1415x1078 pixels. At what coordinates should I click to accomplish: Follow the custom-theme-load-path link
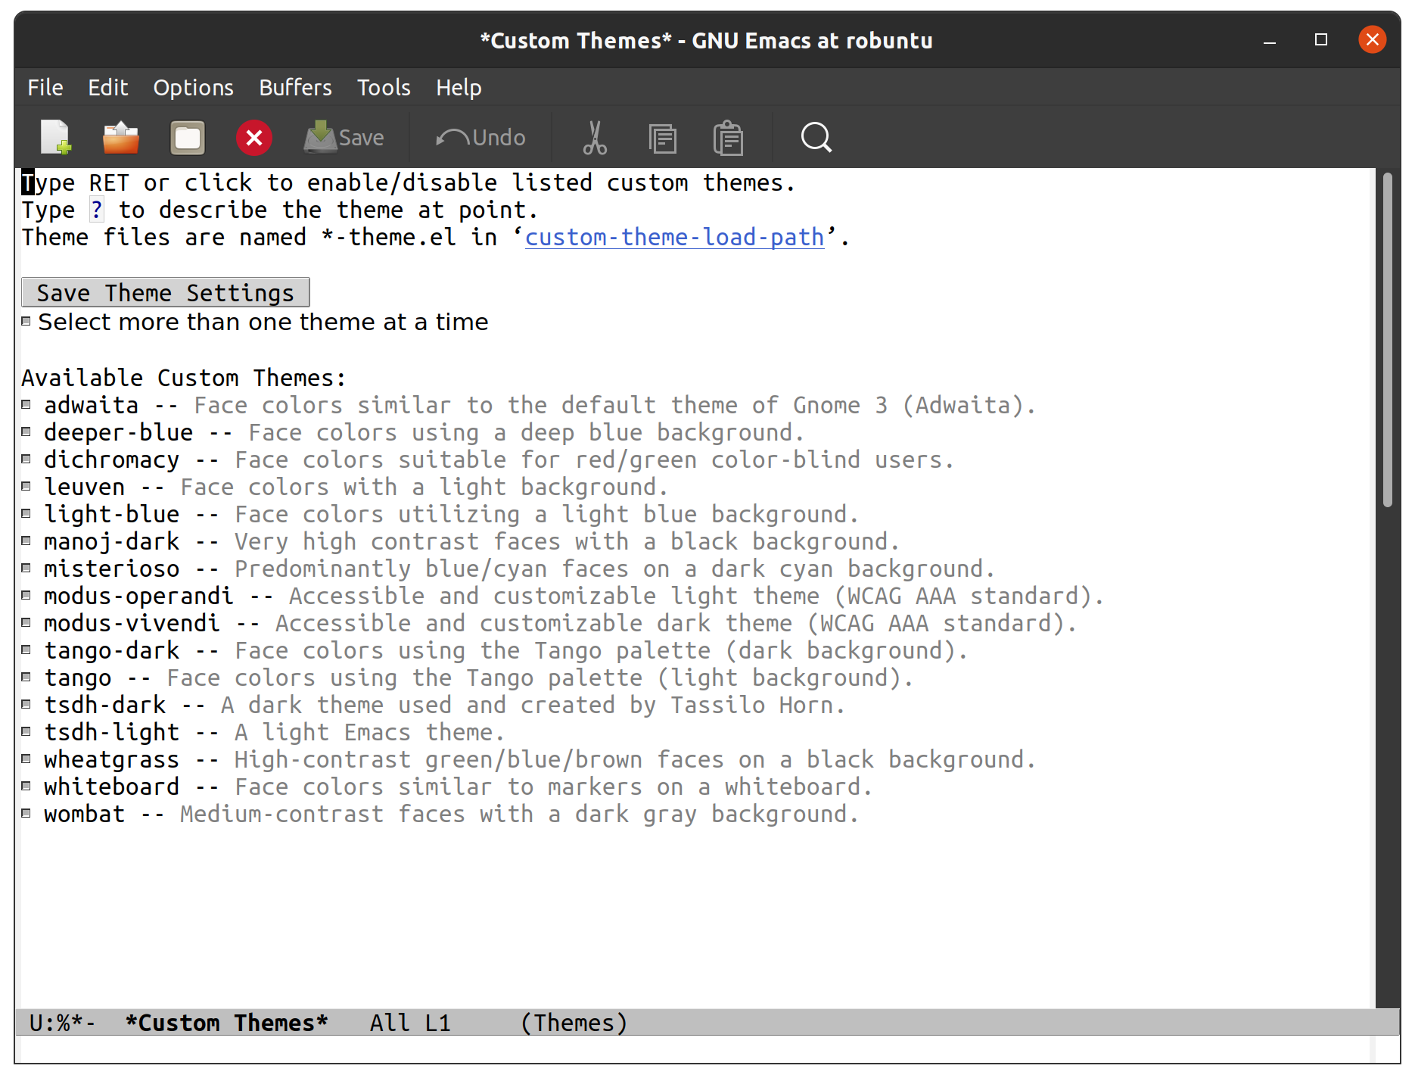(674, 237)
